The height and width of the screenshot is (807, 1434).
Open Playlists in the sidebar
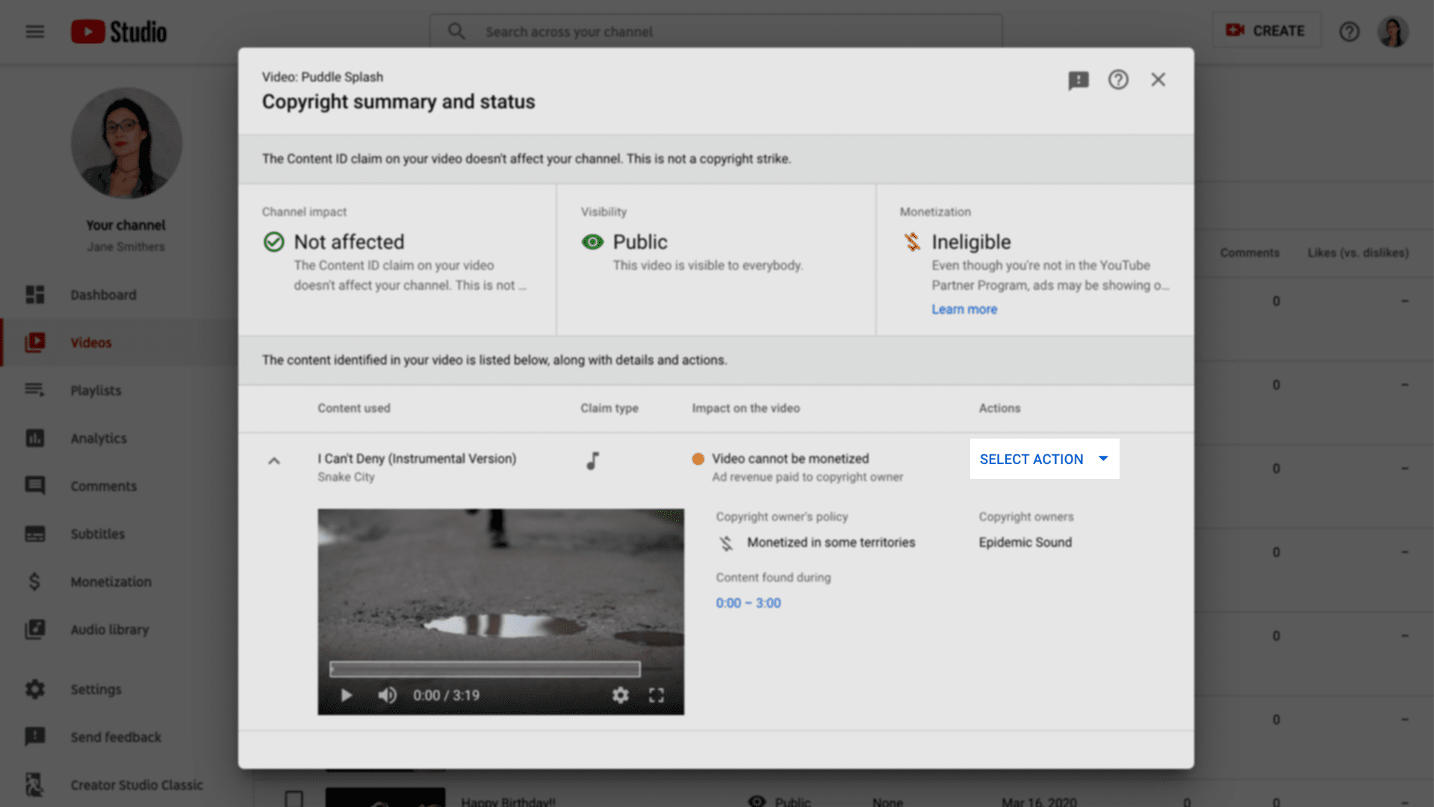(x=119, y=391)
